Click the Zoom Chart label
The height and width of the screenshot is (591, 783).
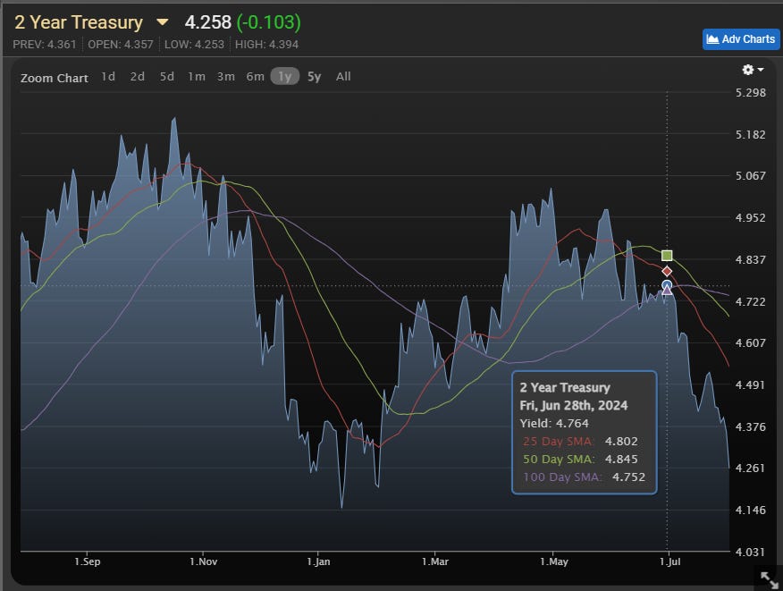click(55, 78)
